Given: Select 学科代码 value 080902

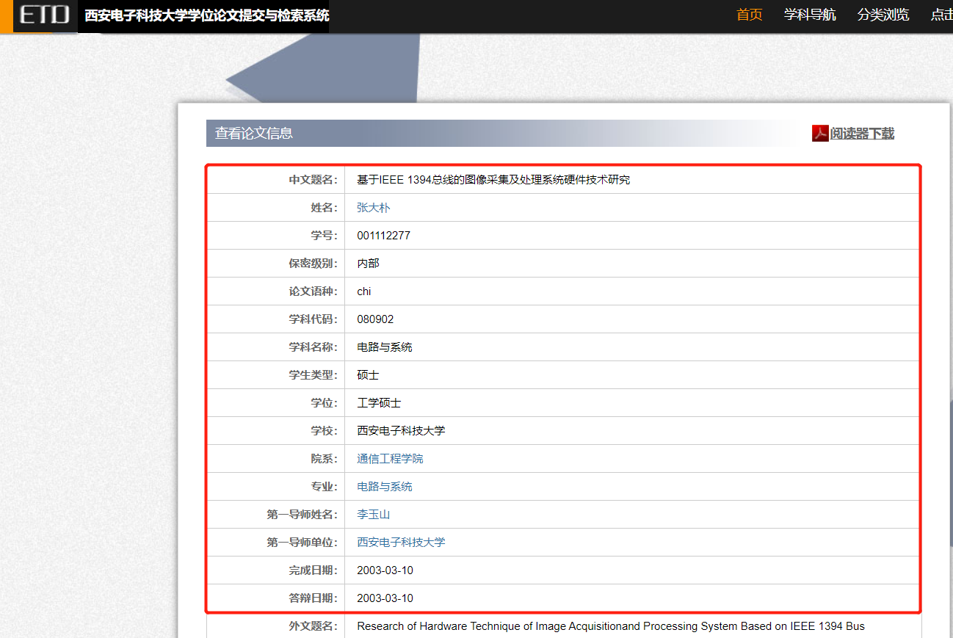Looking at the screenshot, I should (x=375, y=319).
